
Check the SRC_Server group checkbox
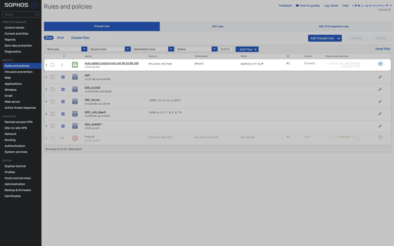click(53, 101)
